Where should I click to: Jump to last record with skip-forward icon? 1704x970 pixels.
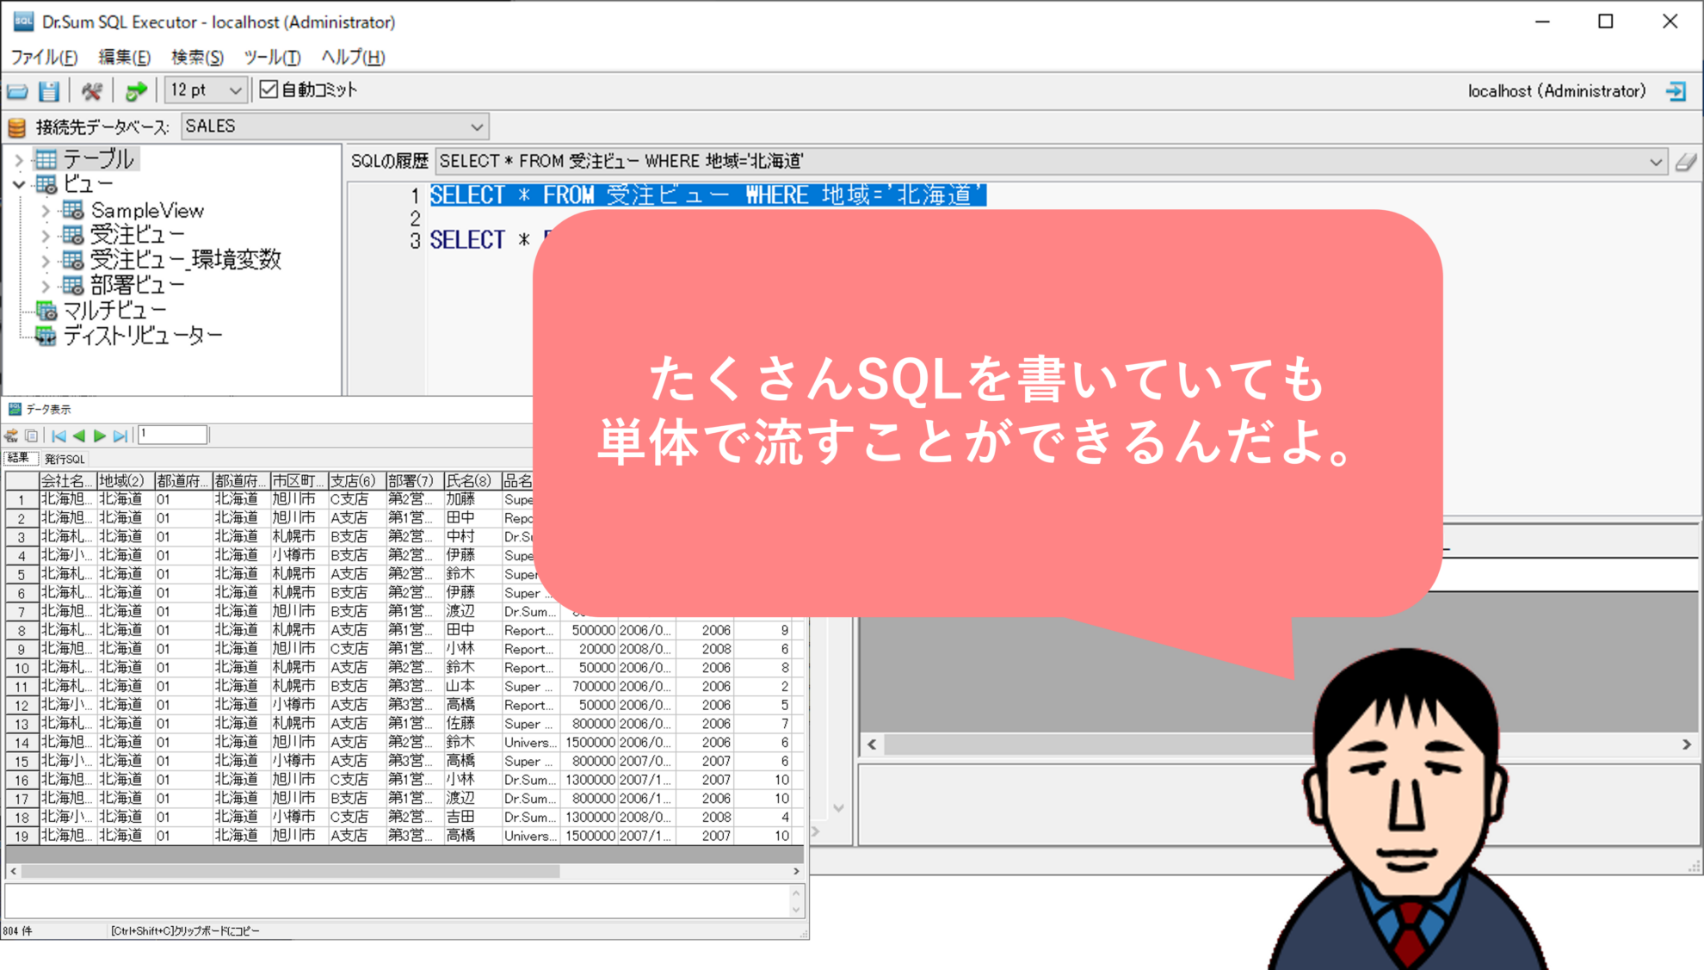pos(120,435)
